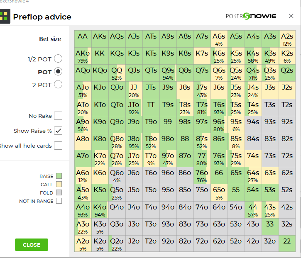Viewport: 301px width, 258px height.
Task: Click the FOLD gray legend swatch
Action: pos(59,192)
